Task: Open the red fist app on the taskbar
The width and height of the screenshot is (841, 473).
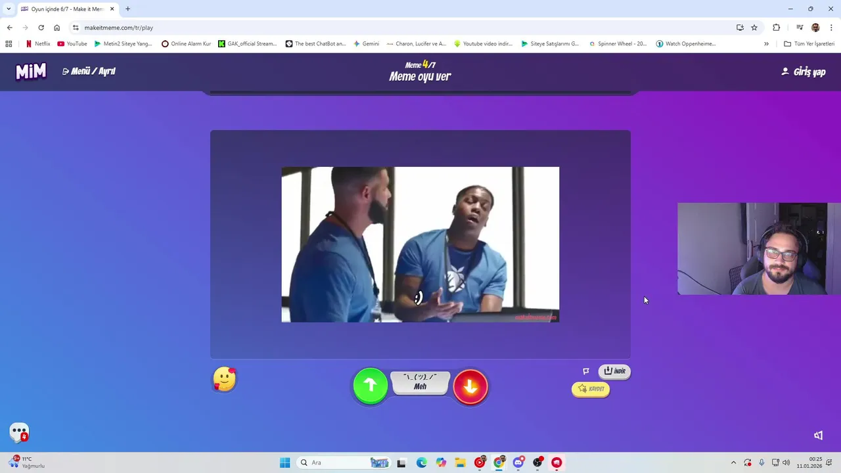Action: point(557,462)
